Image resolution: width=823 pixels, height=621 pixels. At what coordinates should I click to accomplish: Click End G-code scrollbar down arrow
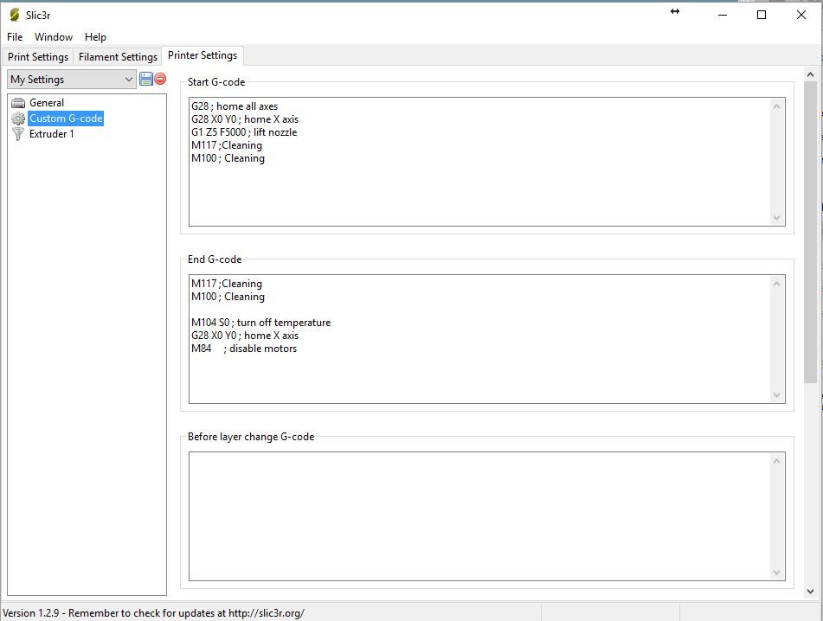[777, 395]
